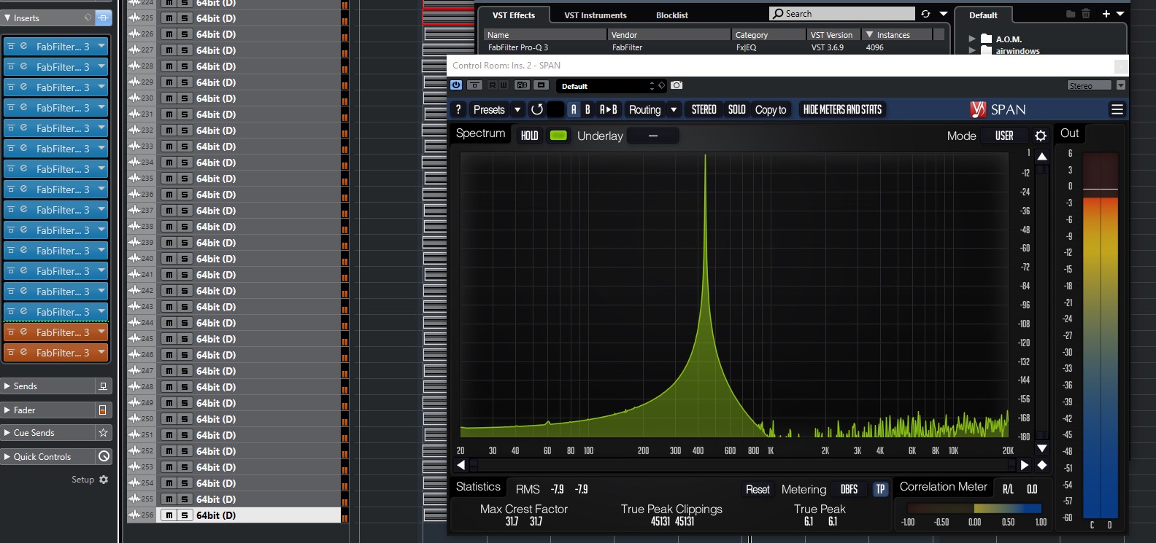The width and height of the screenshot is (1156, 543).
Task: Click the spectrum's right scroll arrow
Action: [x=1025, y=465]
